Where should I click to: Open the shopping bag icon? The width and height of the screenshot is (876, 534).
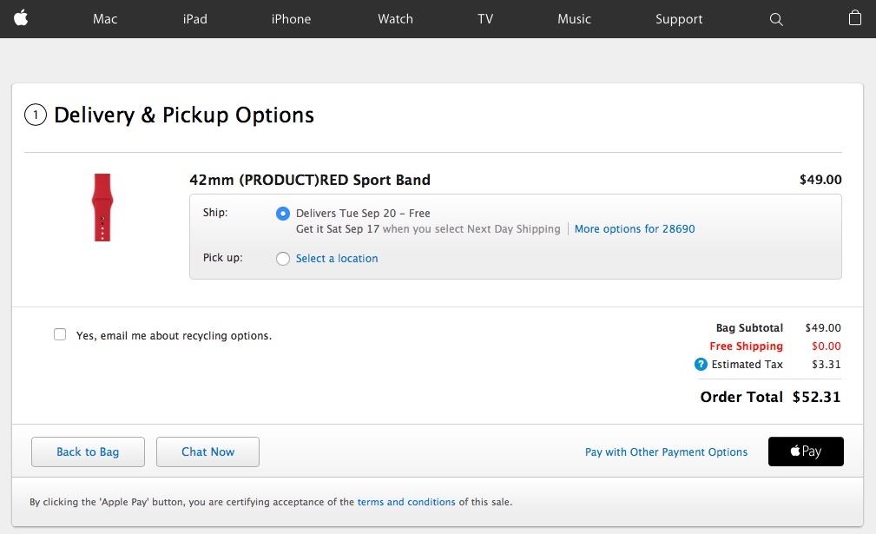click(855, 18)
